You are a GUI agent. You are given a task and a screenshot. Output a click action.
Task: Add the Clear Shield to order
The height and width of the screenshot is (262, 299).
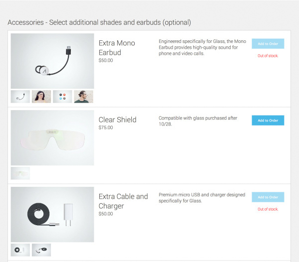point(268,120)
